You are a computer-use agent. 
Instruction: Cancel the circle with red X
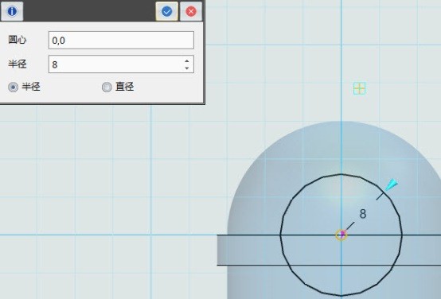point(191,11)
